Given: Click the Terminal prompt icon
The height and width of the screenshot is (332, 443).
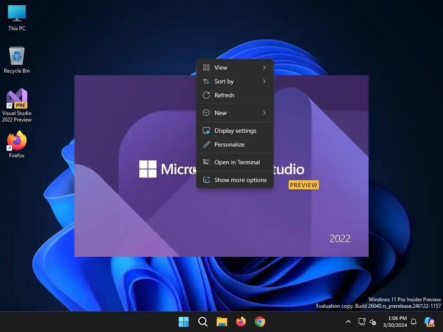Looking at the screenshot, I should [x=206, y=162].
